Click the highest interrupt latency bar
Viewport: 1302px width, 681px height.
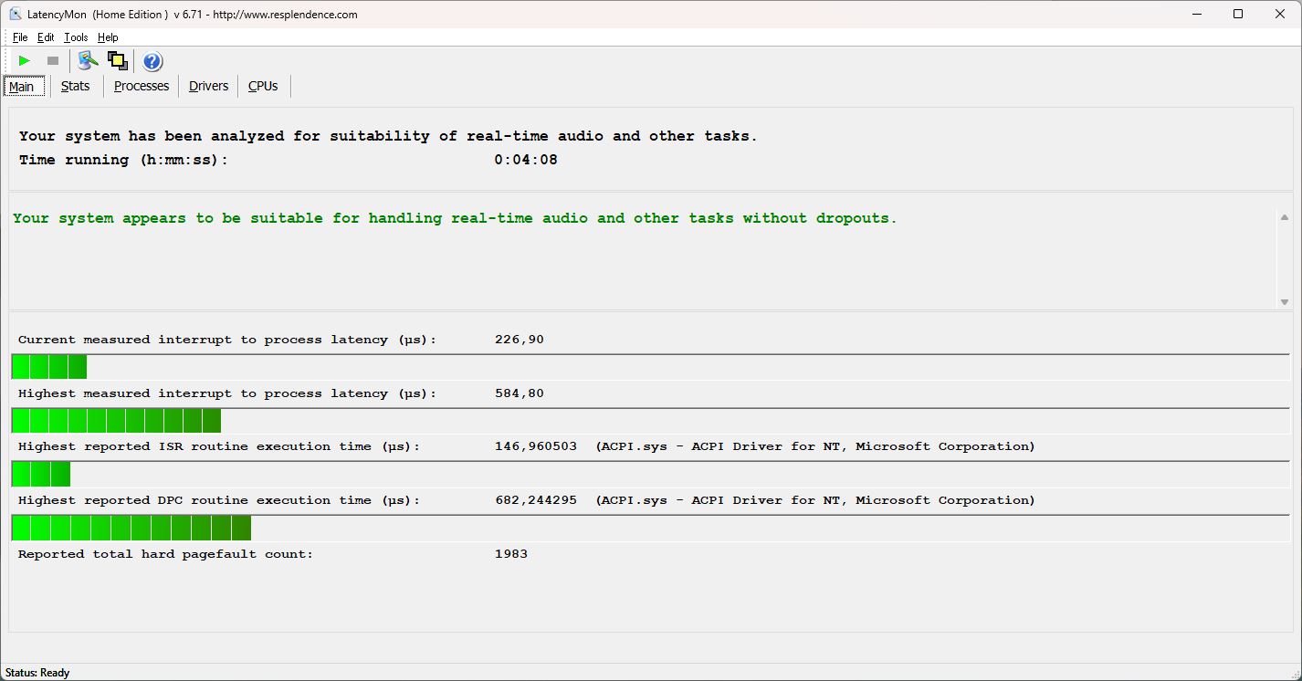(x=650, y=421)
